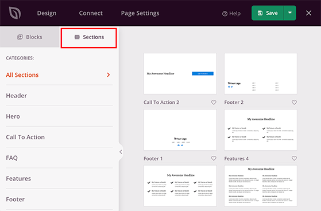Screen dimensions: 321x211
Task: Favorite the Footer 2 section
Action: click(294, 103)
